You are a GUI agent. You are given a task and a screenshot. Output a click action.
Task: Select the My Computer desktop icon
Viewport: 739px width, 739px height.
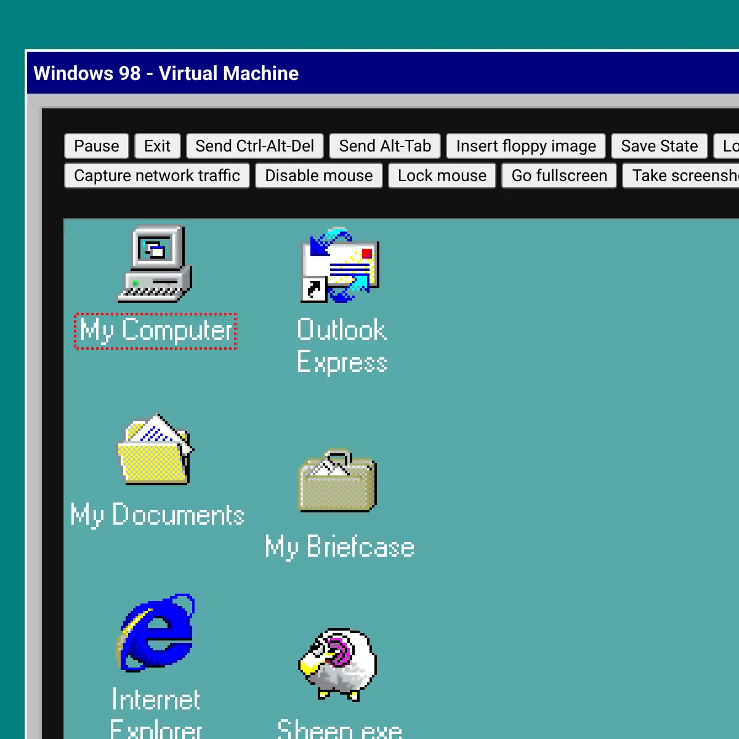point(155,264)
